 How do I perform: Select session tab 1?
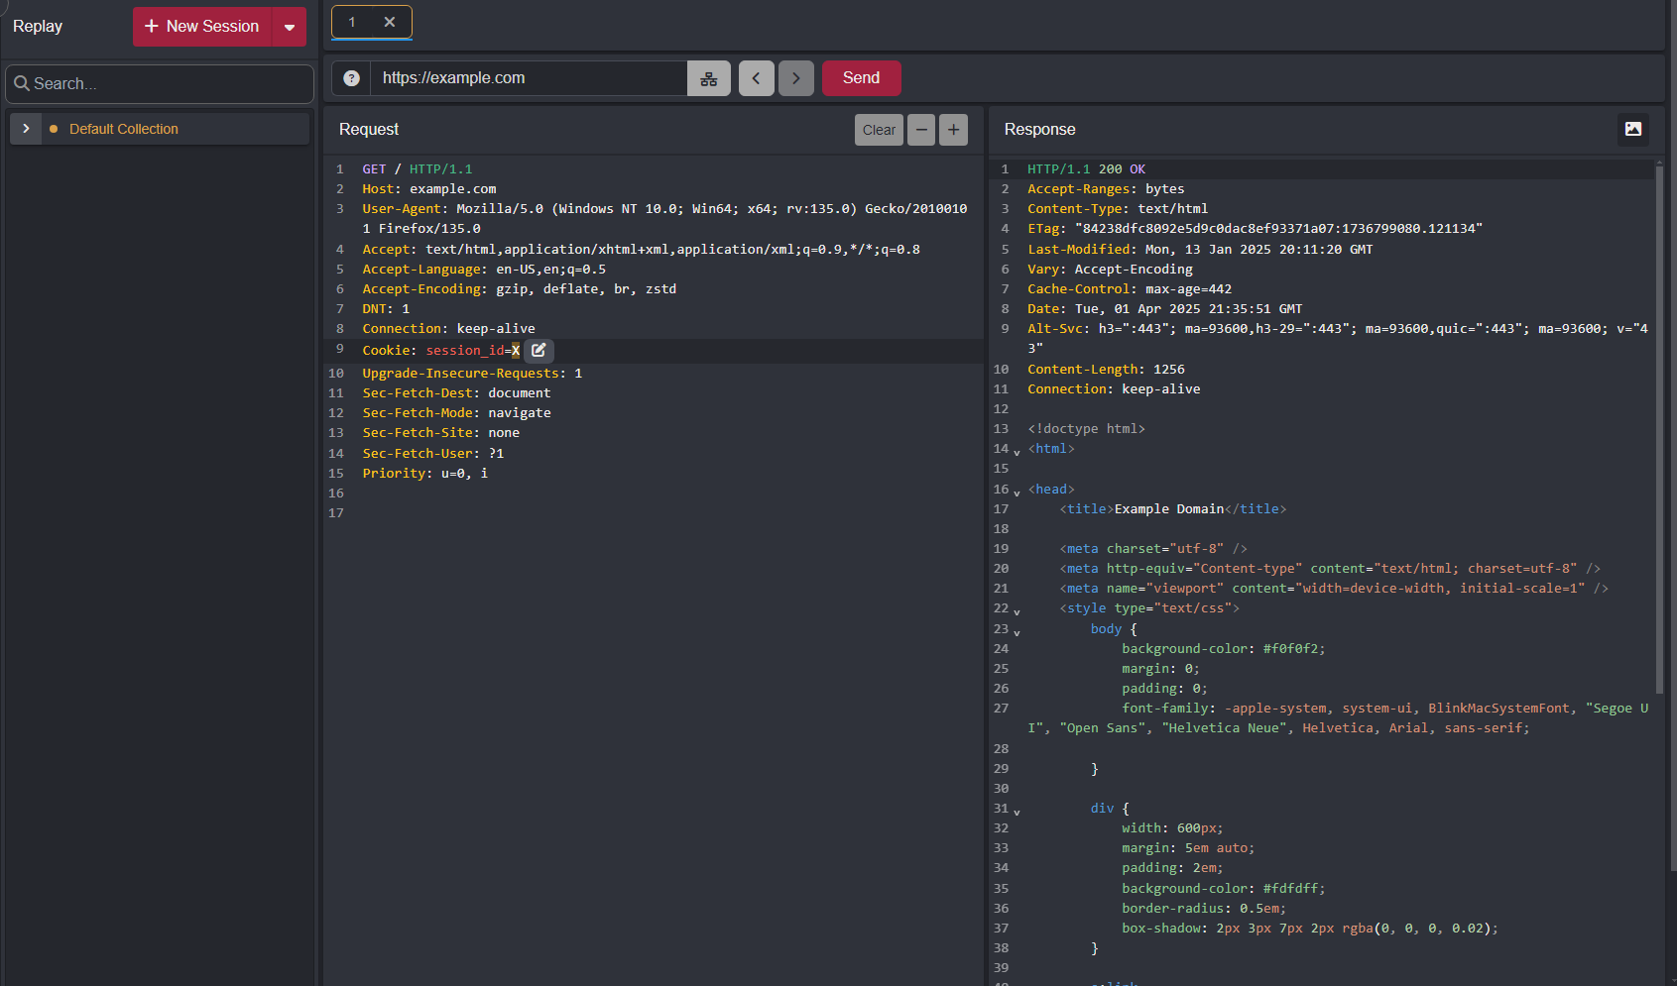352,22
